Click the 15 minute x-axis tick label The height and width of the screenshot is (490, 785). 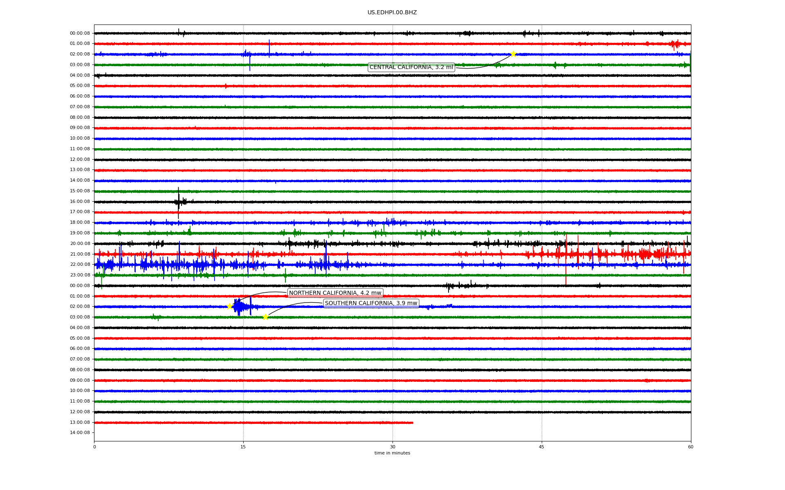(243, 447)
